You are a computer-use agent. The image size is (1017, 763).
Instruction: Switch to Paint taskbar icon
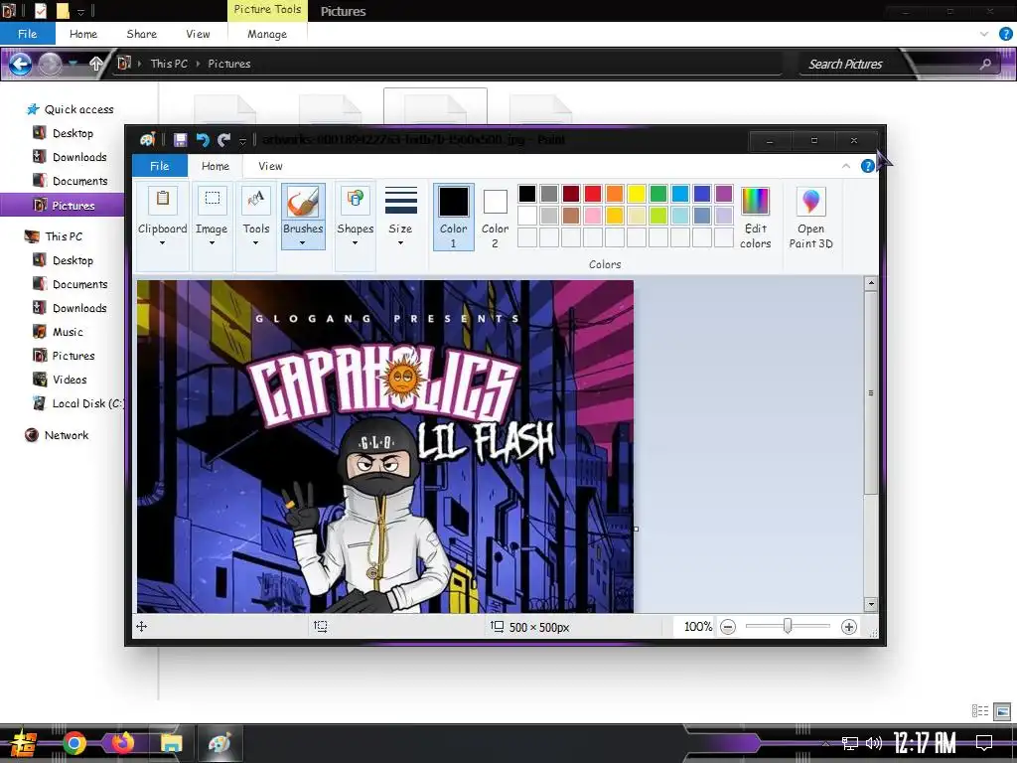pyautogui.click(x=219, y=743)
